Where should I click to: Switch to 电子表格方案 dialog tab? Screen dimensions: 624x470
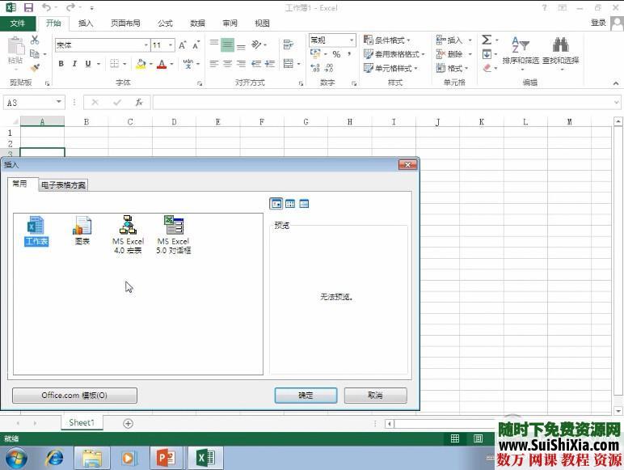[x=63, y=184]
